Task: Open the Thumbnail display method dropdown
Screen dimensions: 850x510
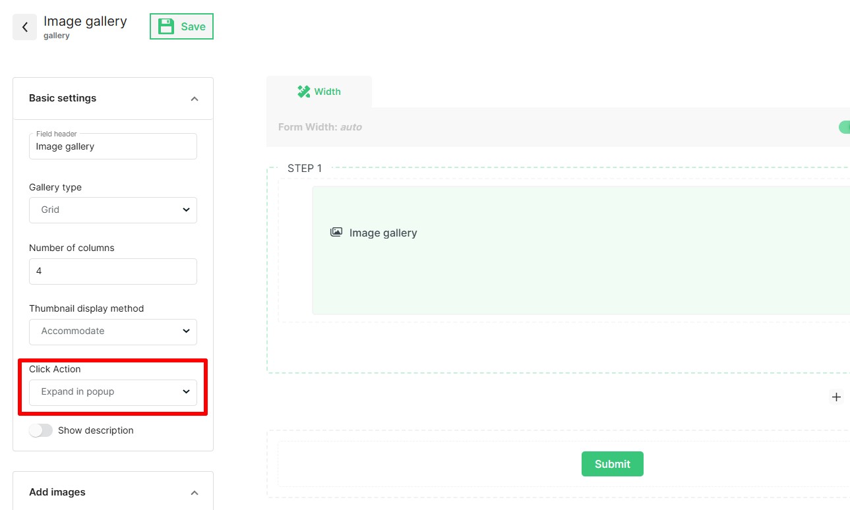Action: coord(112,331)
